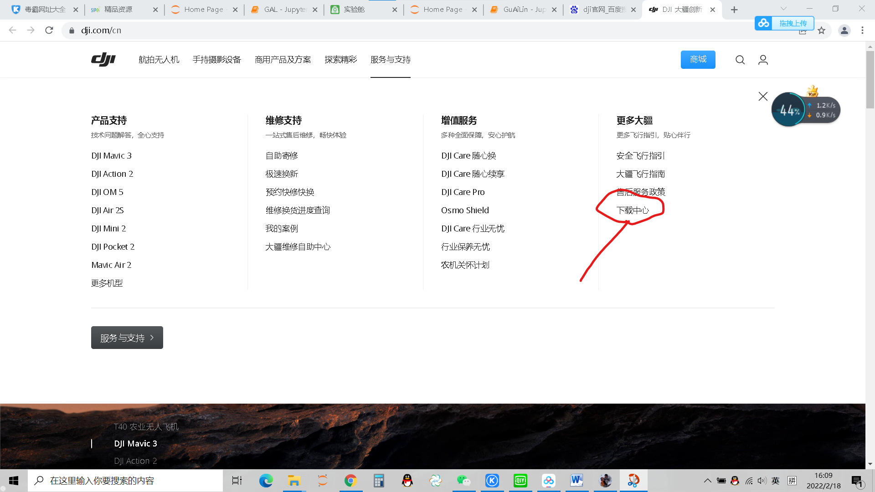Open 更多机型 link
Screen dimensions: 875x492
[107, 283]
